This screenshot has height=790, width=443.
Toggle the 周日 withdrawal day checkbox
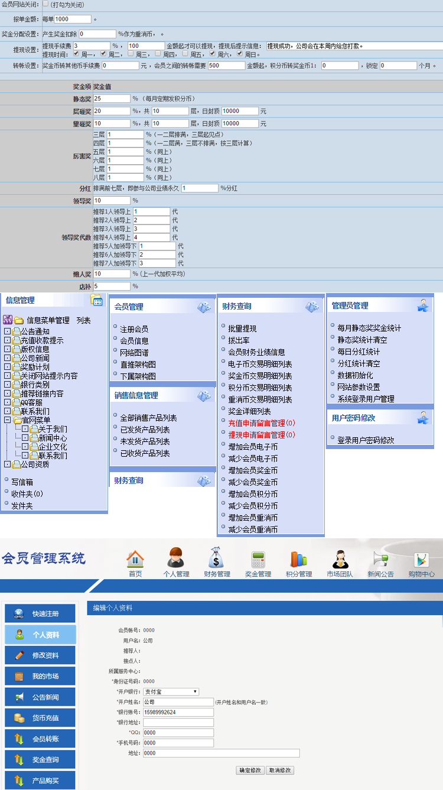[x=239, y=53]
